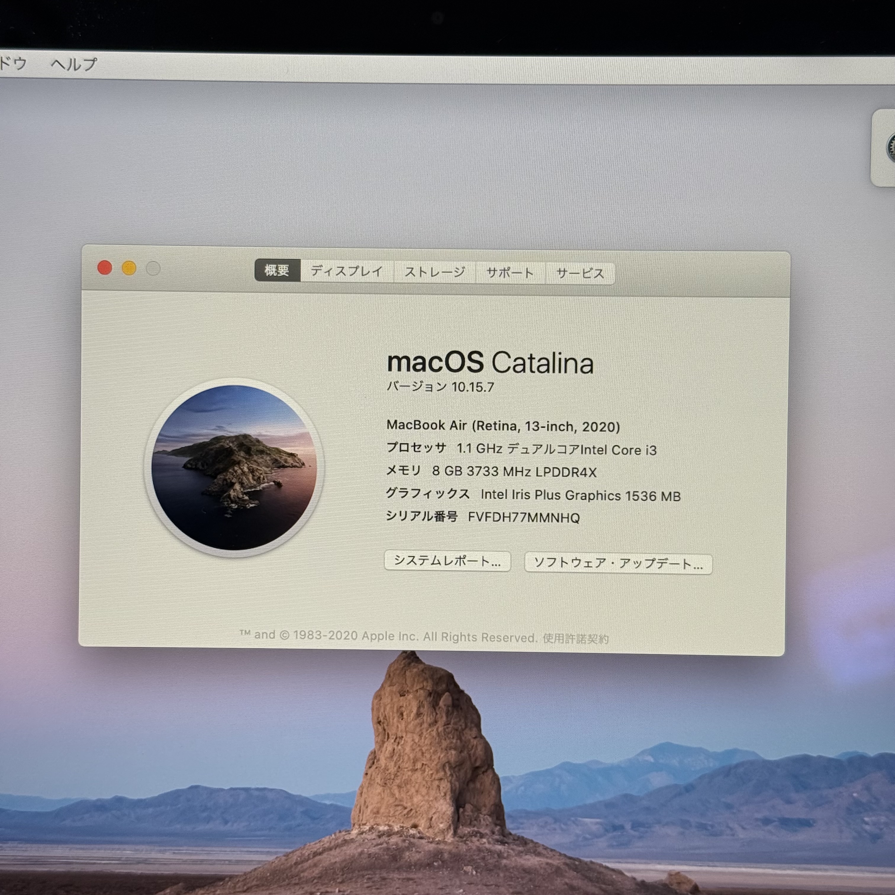Image resolution: width=895 pixels, height=895 pixels.
Task: Click the serial number FVFDH77MMNHQ
Action: pyautogui.click(x=524, y=517)
